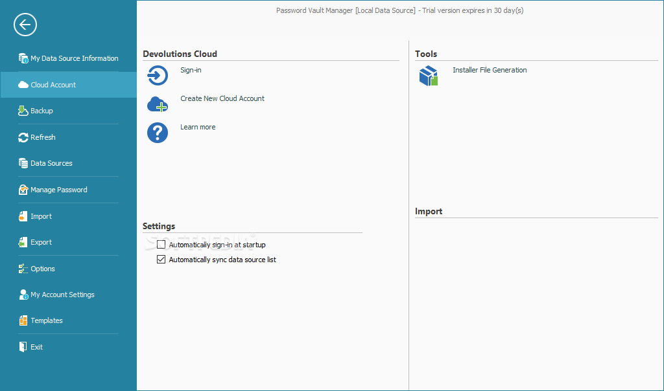Choose Refresh label in the sidebar
664x391 pixels.
coord(43,137)
